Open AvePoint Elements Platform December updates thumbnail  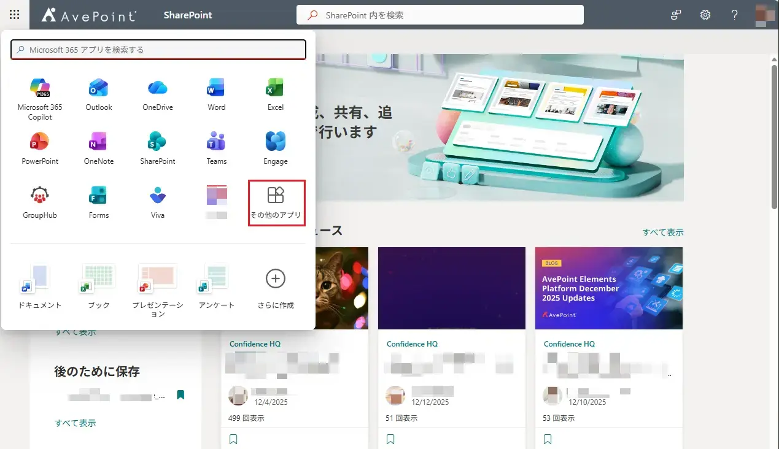[609, 288]
